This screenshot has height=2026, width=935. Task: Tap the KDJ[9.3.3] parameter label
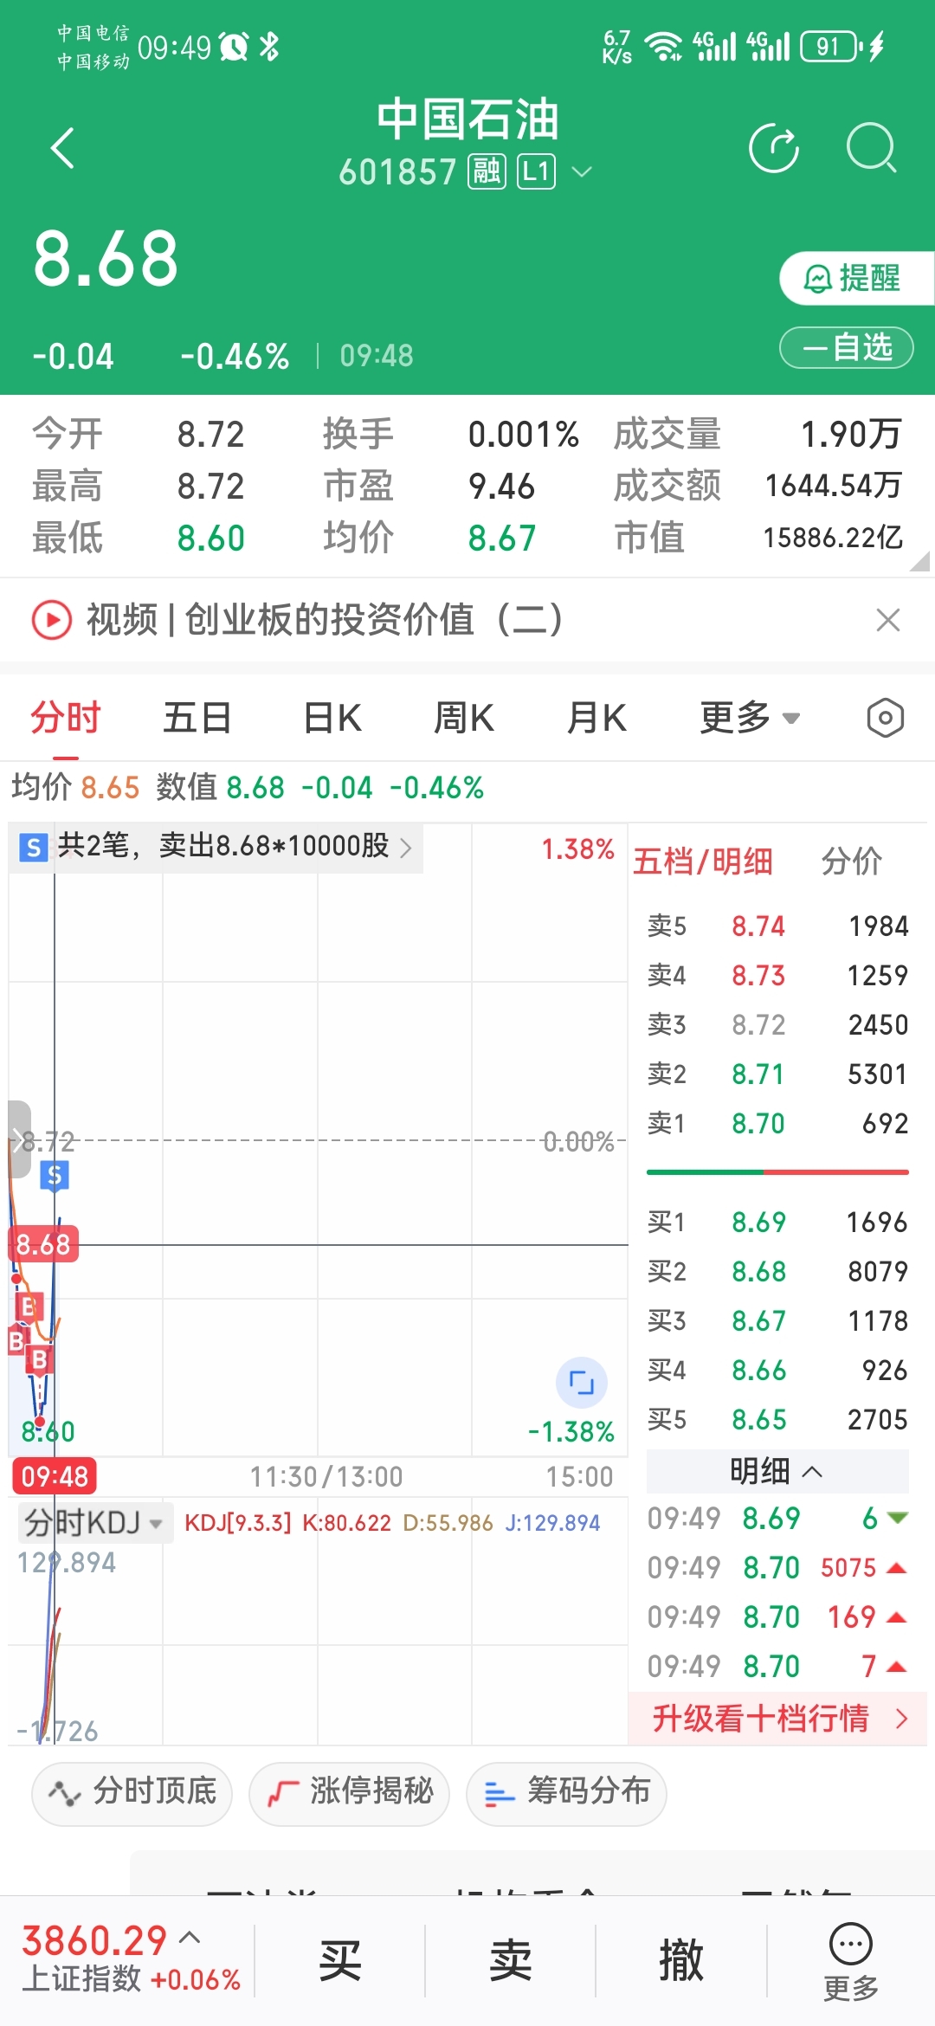click(238, 1523)
